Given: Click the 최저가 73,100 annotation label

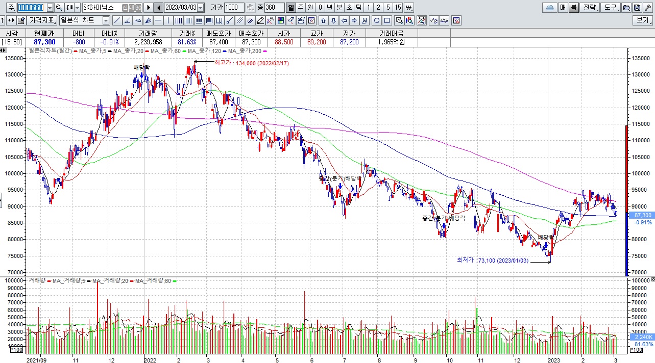Looking at the screenshot, I should pyautogui.click(x=493, y=260).
